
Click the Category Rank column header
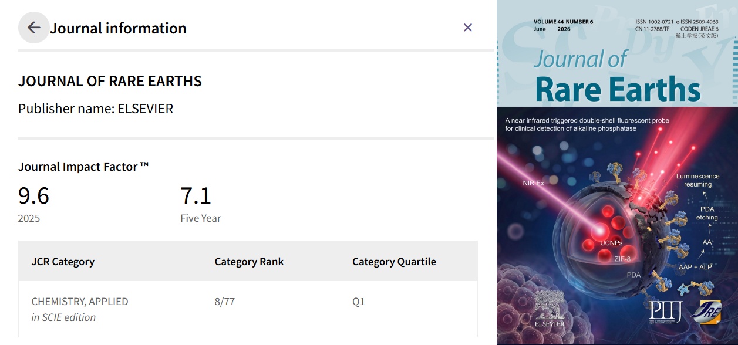[249, 262]
